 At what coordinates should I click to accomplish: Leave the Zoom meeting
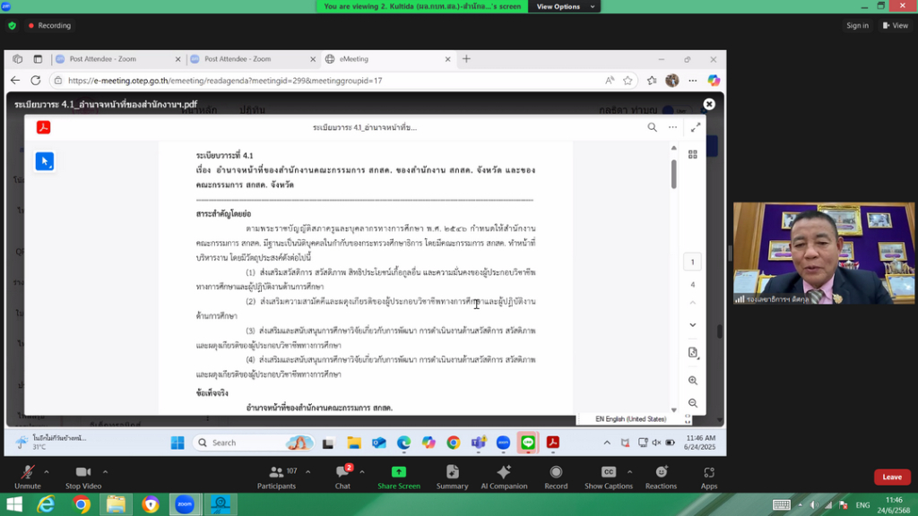892,477
